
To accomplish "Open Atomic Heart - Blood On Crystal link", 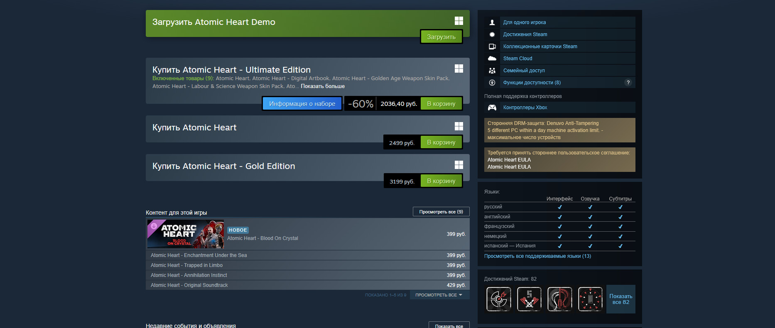I will 262,238.
